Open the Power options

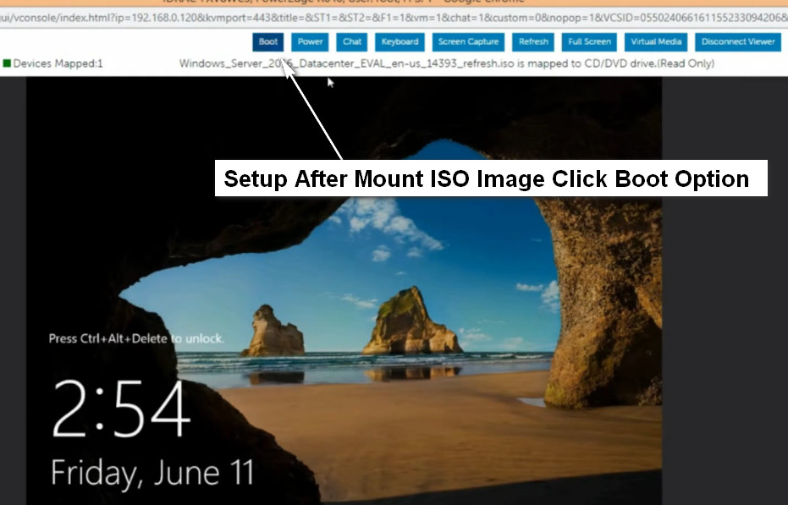coord(310,41)
